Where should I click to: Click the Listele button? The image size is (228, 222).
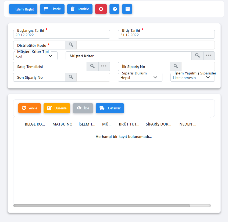[x=52, y=9]
